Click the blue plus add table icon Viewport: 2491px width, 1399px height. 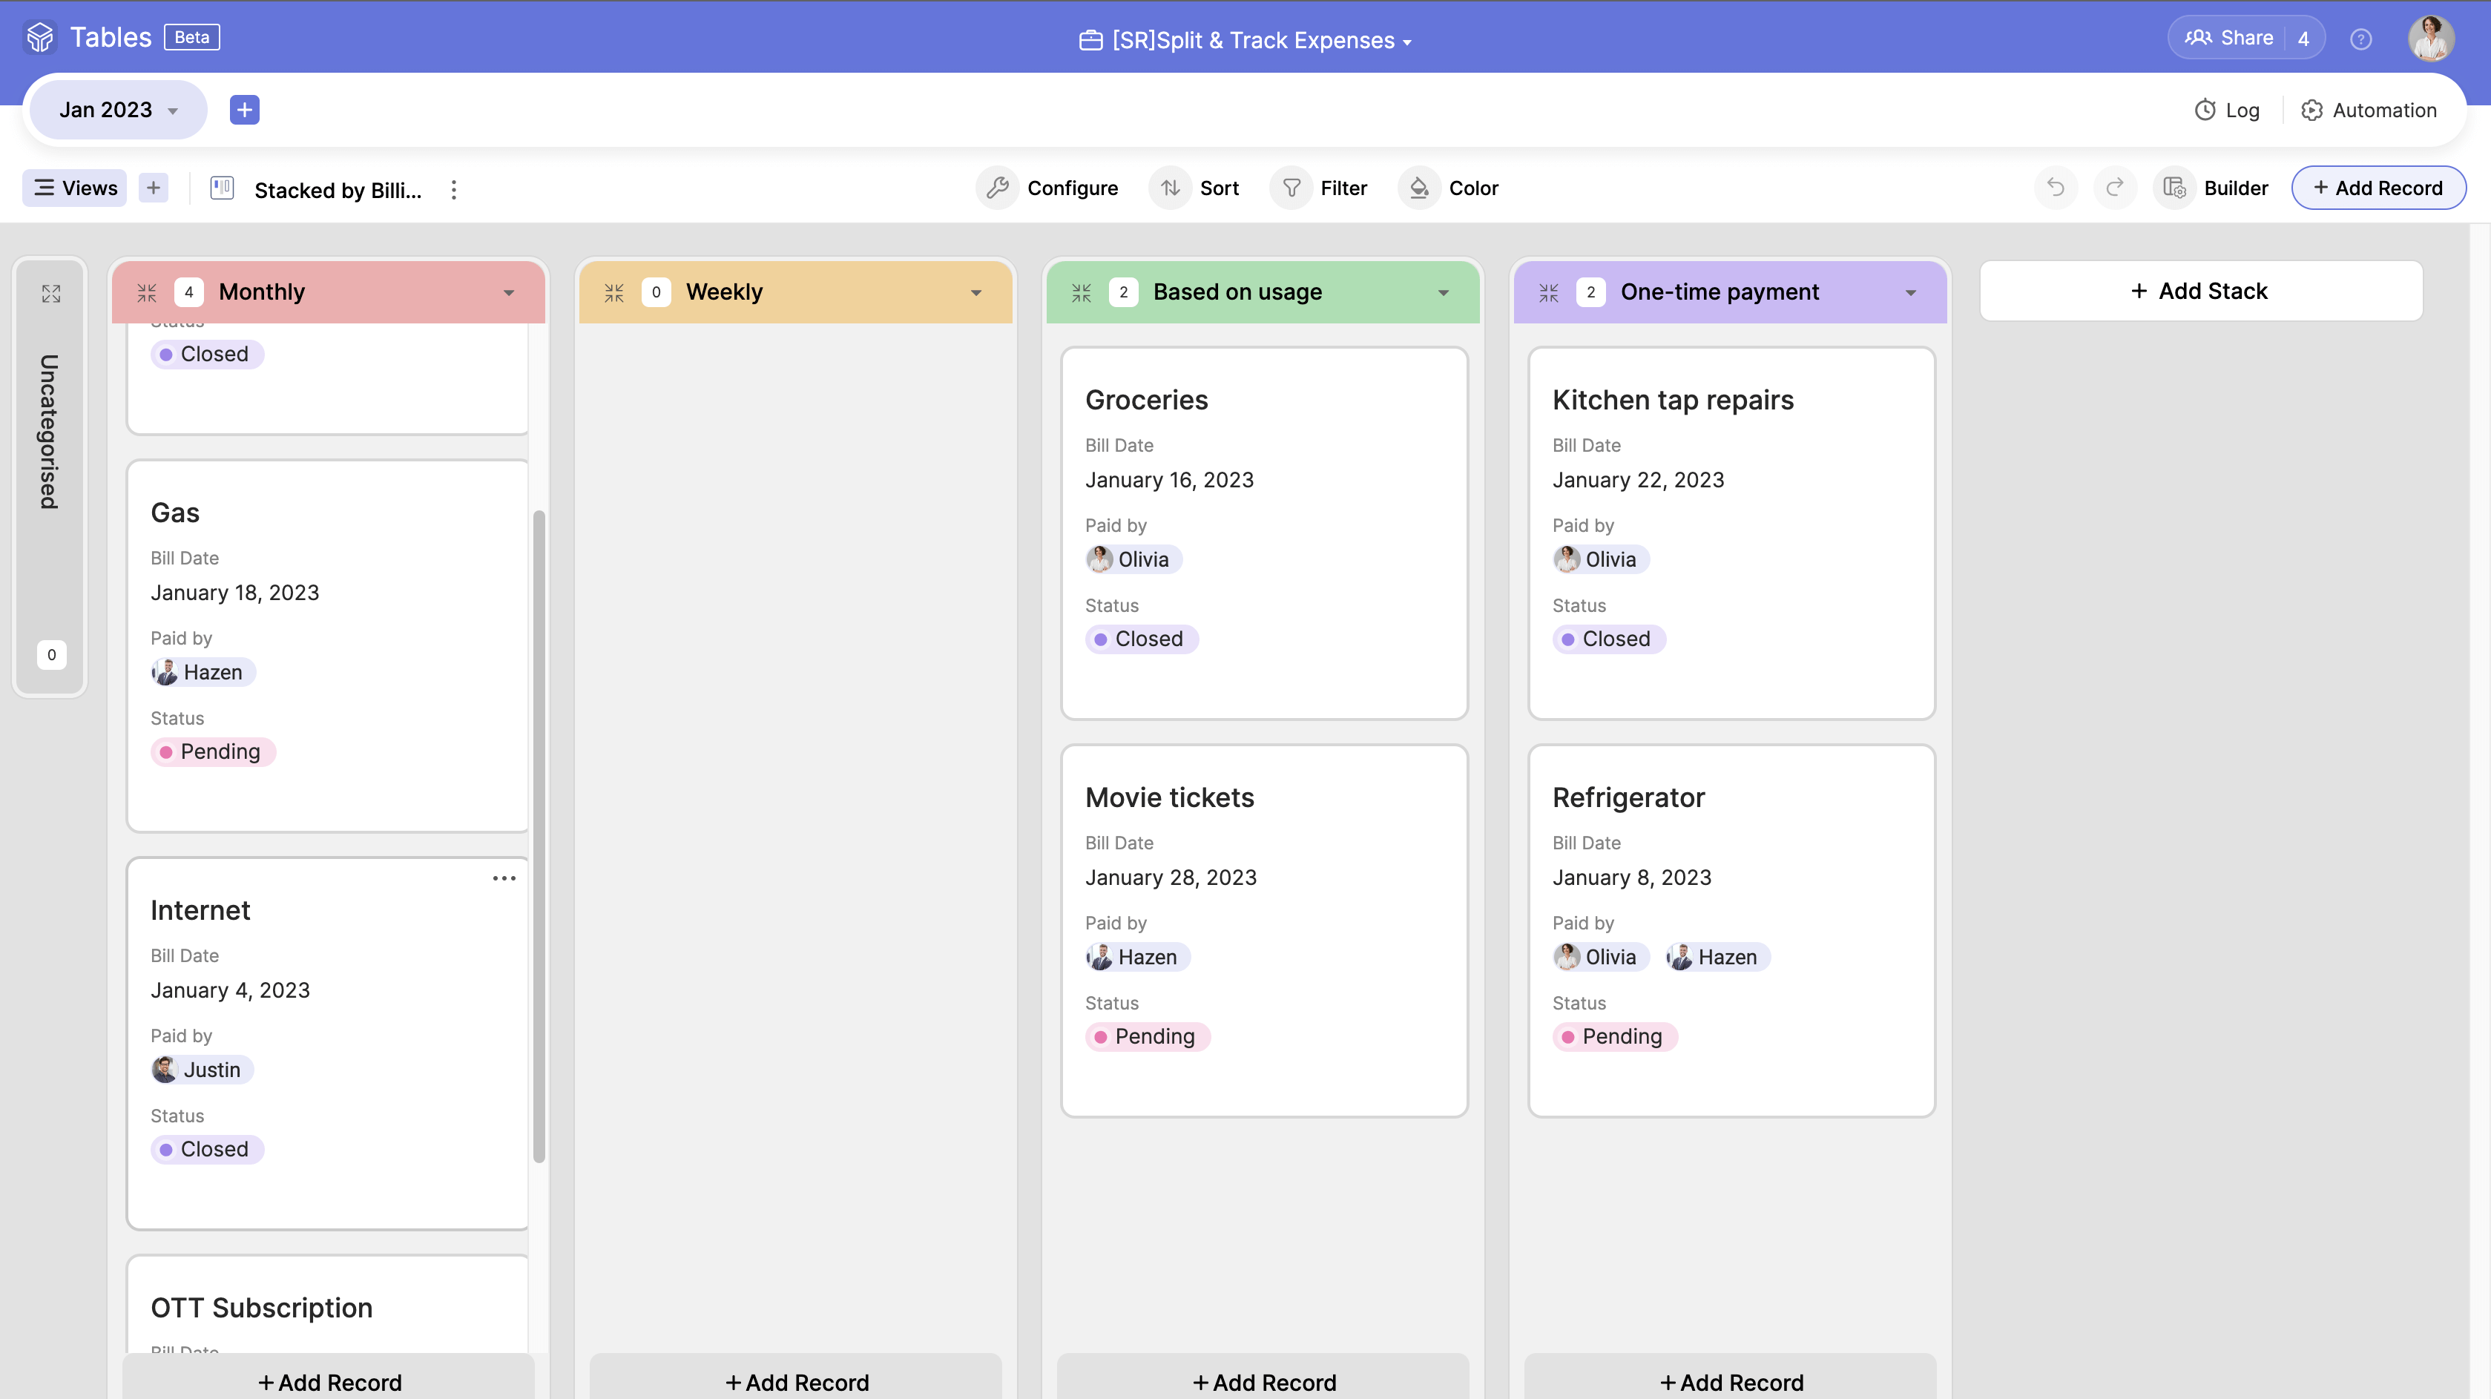point(245,109)
